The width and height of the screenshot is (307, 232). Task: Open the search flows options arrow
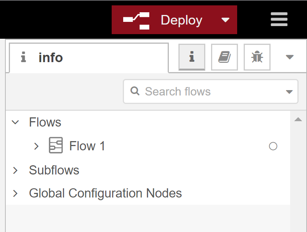tap(289, 92)
